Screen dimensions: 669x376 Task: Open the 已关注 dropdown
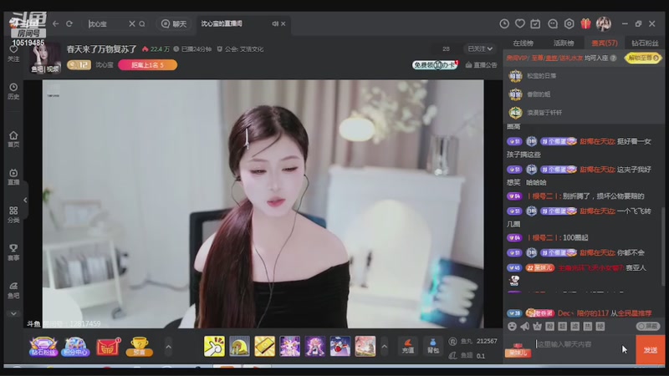[x=480, y=49]
